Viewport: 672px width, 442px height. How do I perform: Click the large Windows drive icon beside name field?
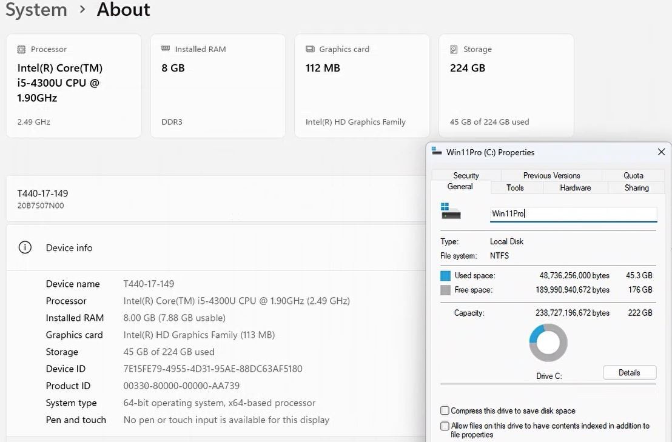click(451, 211)
